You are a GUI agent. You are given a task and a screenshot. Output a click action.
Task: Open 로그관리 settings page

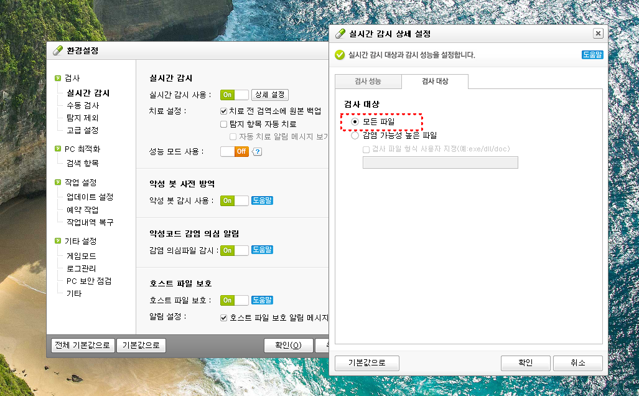[82, 268]
